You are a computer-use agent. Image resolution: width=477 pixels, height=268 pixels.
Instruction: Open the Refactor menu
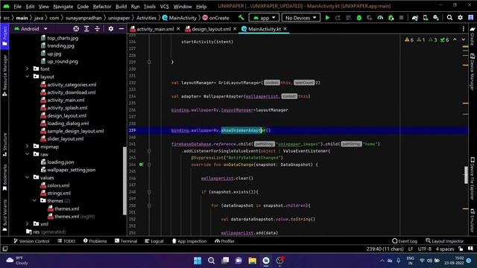(x=102, y=7)
